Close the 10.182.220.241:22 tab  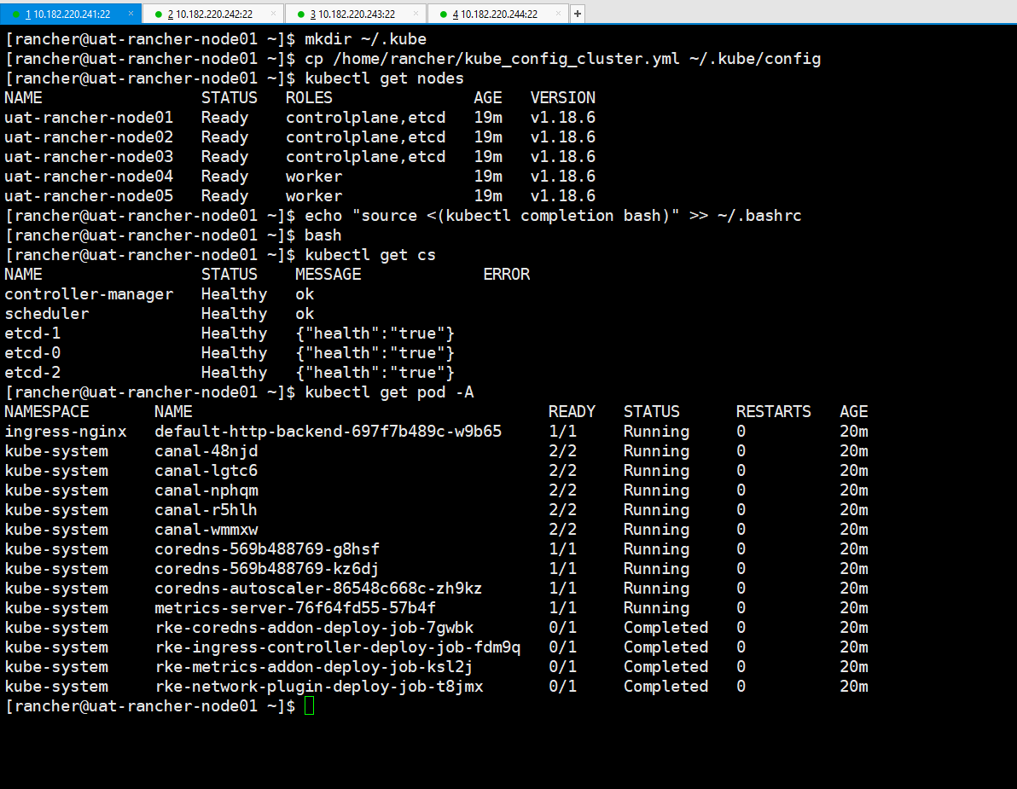click(131, 13)
